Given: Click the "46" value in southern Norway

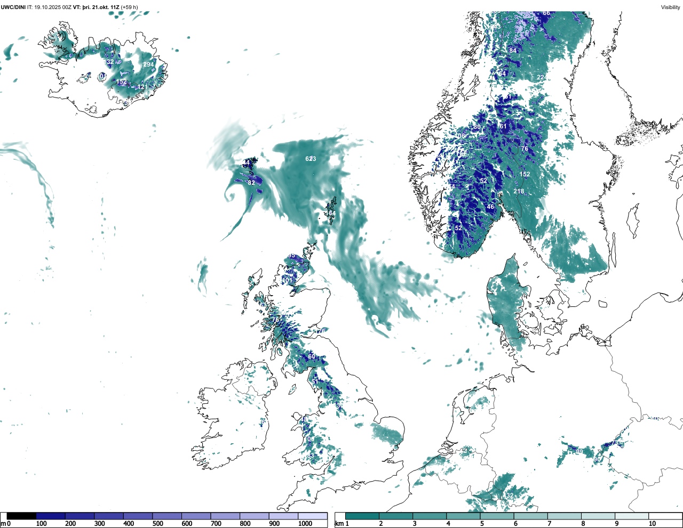Looking at the screenshot, I should coord(490,207).
